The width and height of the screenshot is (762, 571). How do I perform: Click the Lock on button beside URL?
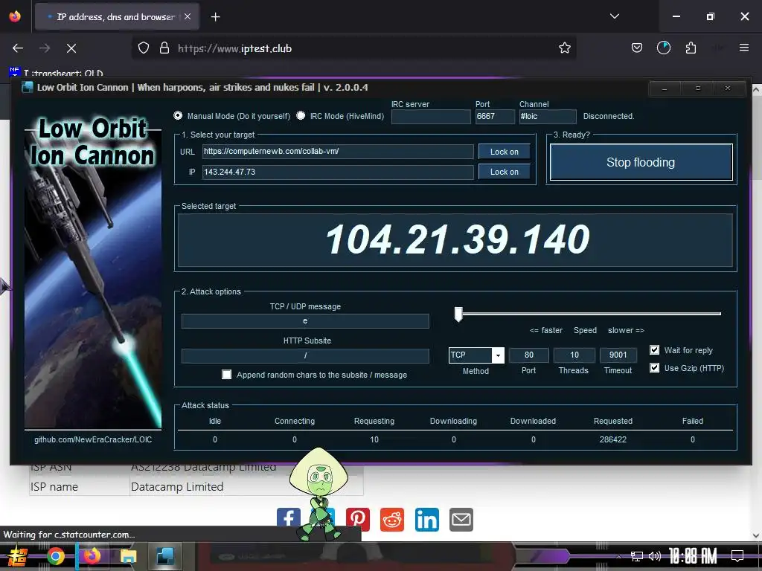tap(504, 152)
